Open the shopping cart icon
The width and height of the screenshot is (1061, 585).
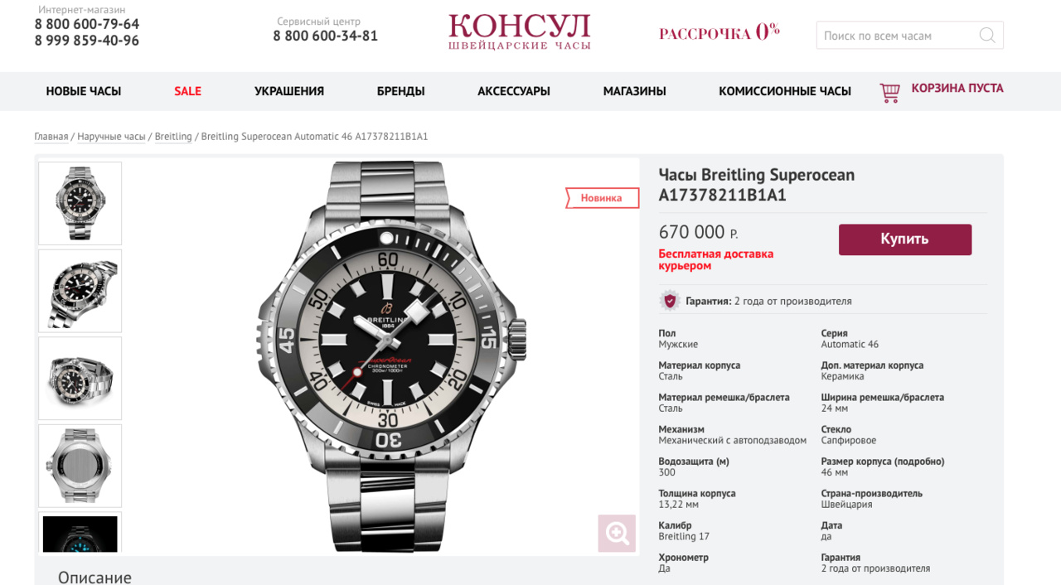pos(889,92)
